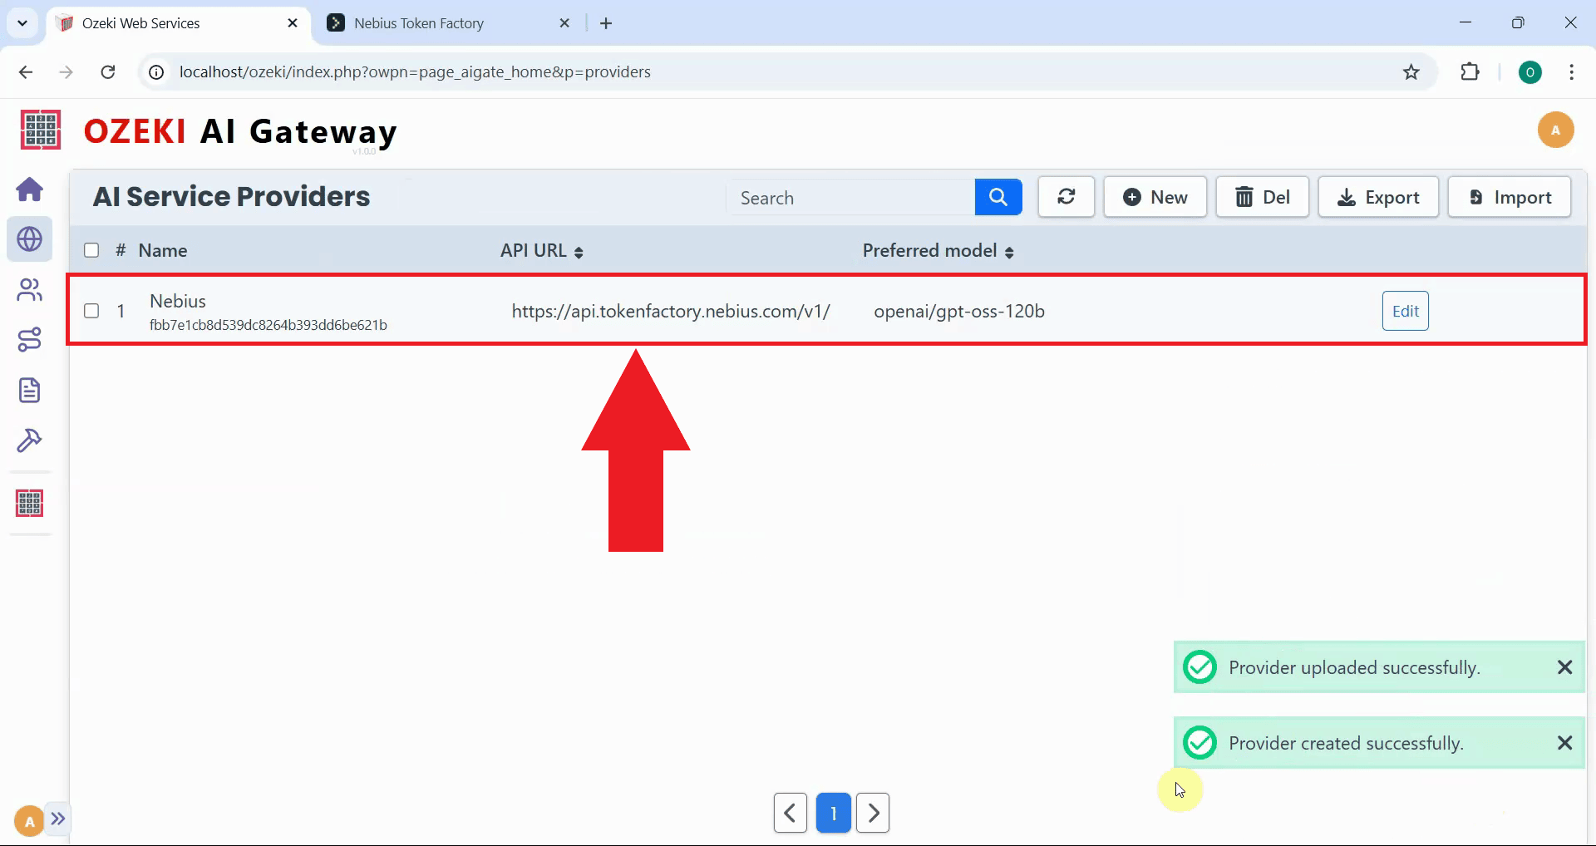Check the Nebius row checkbox
This screenshot has height=846, width=1596.
91,311
